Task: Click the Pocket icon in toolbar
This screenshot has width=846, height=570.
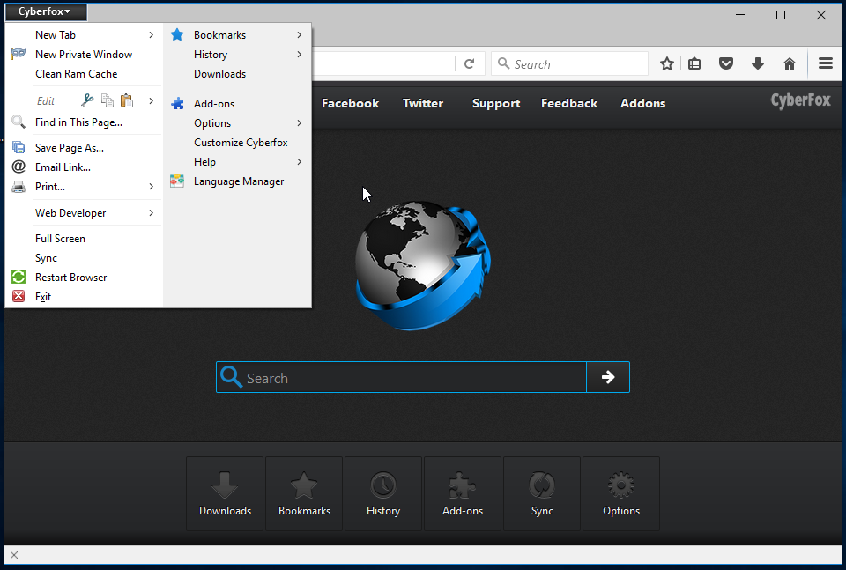Action: click(x=726, y=64)
